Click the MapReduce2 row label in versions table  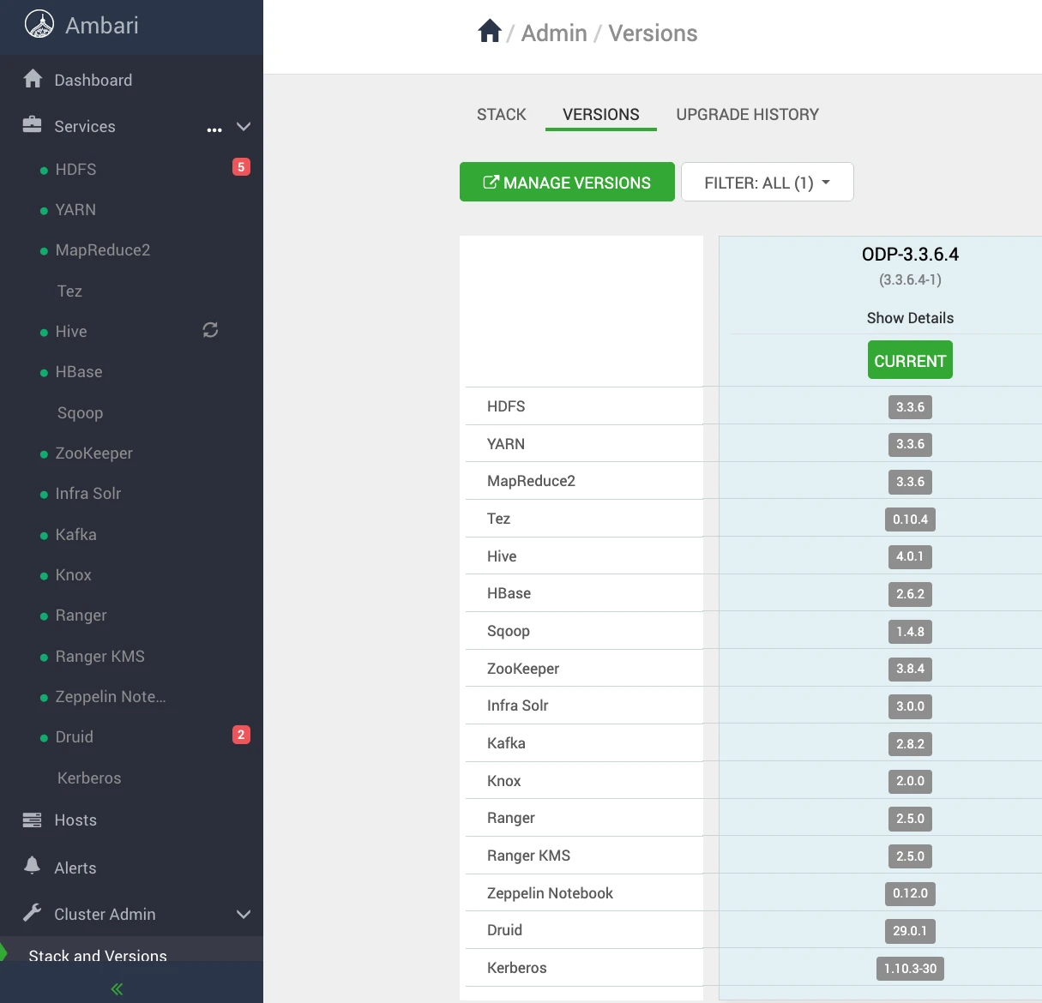[531, 481]
